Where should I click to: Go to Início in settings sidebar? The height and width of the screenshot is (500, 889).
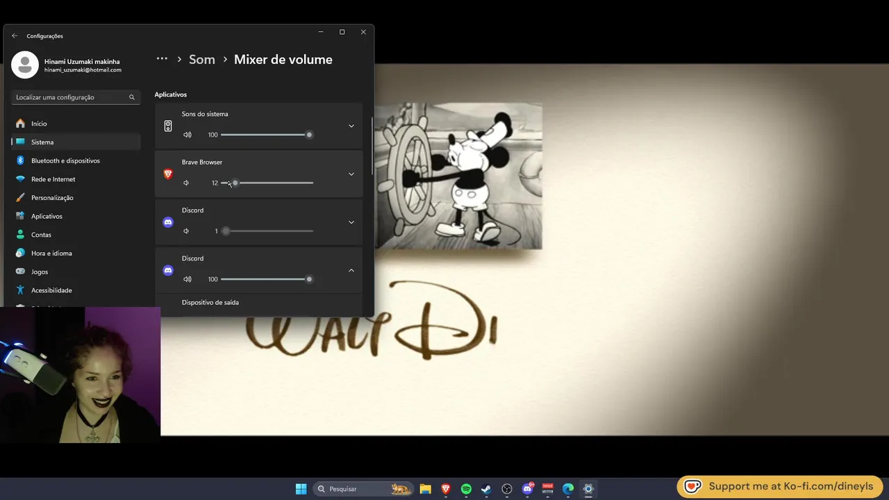(76, 124)
